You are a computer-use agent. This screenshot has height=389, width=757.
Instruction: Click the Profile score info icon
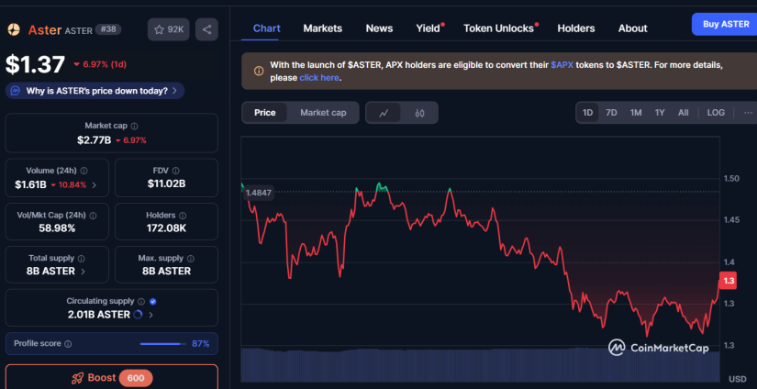coord(68,344)
